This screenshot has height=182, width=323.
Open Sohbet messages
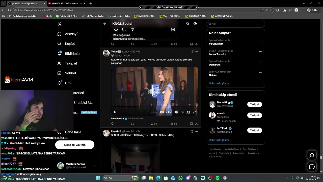[67, 73]
